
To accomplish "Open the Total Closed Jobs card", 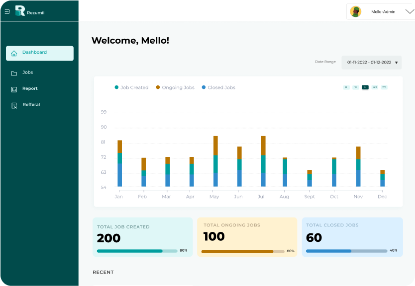I will pyautogui.click(x=352, y=237).
